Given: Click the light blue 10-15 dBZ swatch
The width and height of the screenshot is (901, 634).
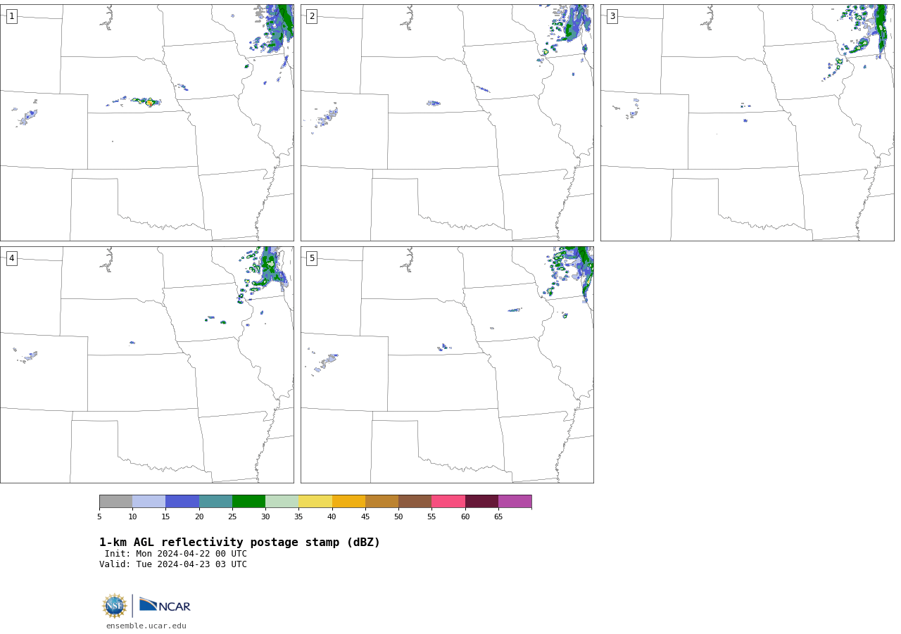Looking at the screenshot, I should point(149,502).
